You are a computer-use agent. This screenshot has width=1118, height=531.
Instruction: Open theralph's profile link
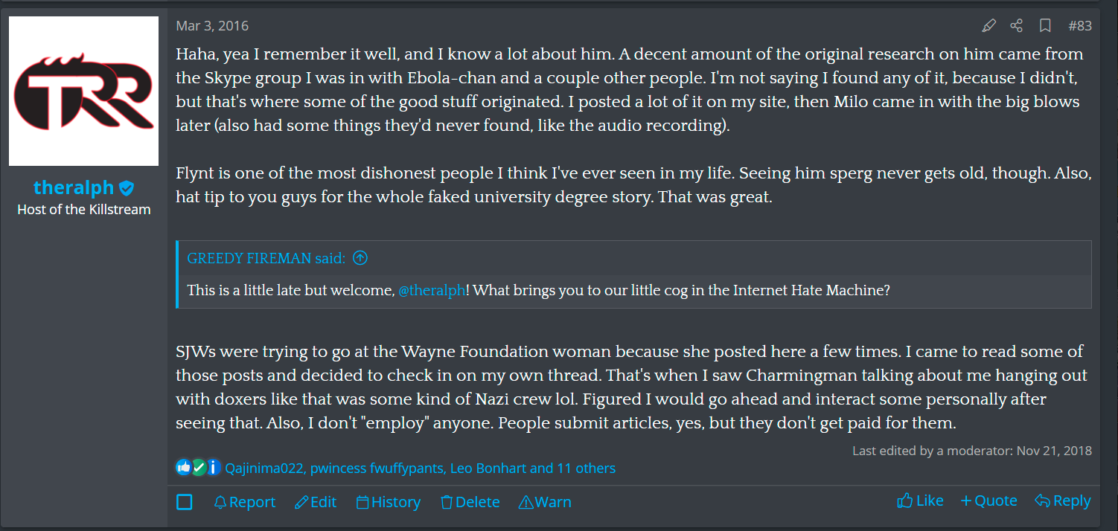pos(74,187)
